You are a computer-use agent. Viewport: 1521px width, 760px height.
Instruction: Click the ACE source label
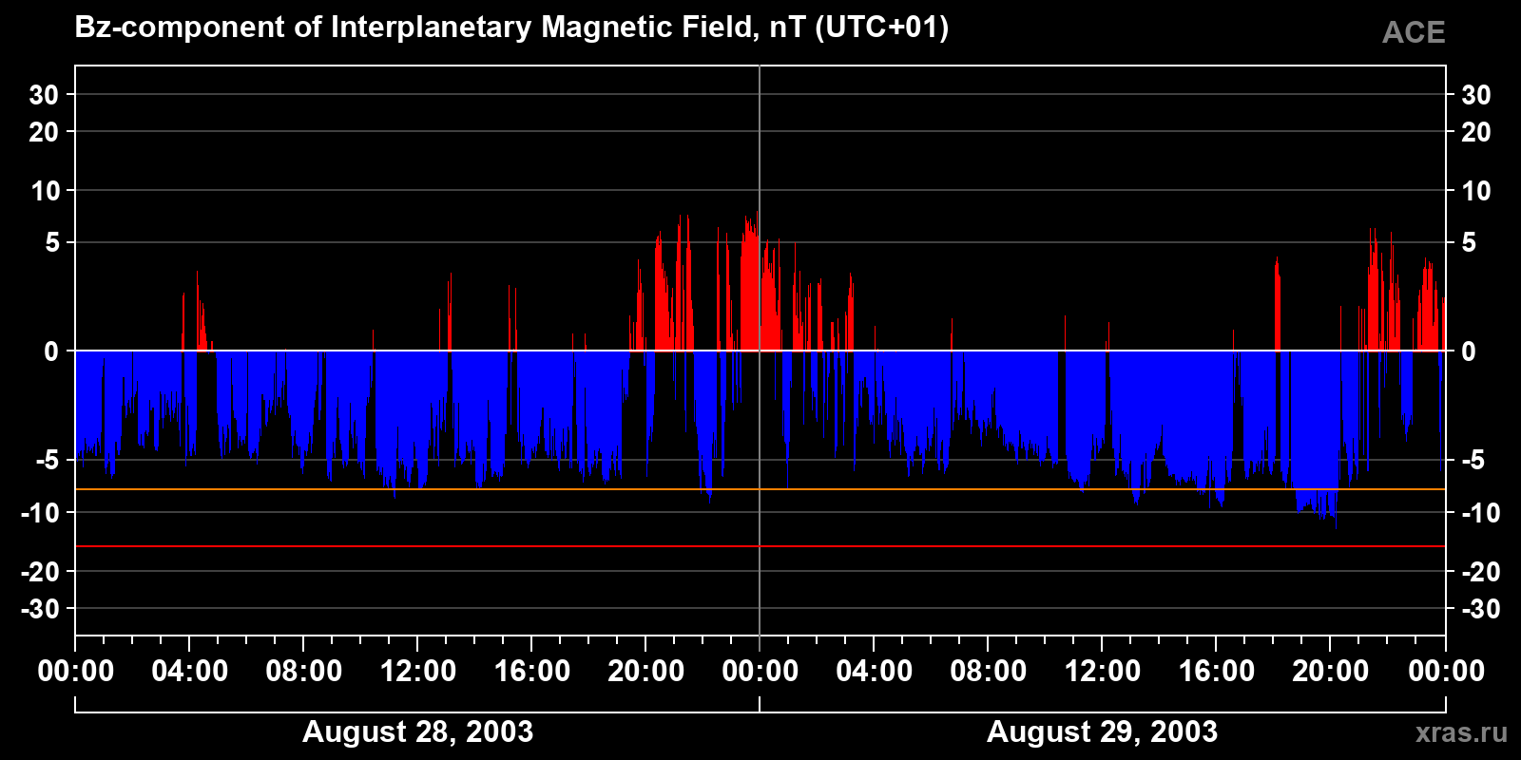(x=1414, y=32)
